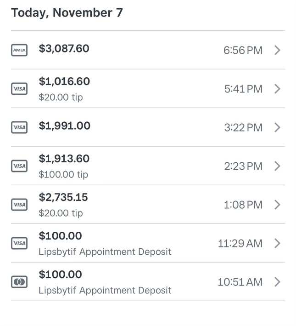296x326 pixels.
Task: Expand chevron for 2:23 PM transaction
Action: (277, 166)
